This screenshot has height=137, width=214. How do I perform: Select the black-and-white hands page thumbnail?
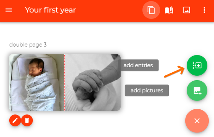(x=93, y=82)
